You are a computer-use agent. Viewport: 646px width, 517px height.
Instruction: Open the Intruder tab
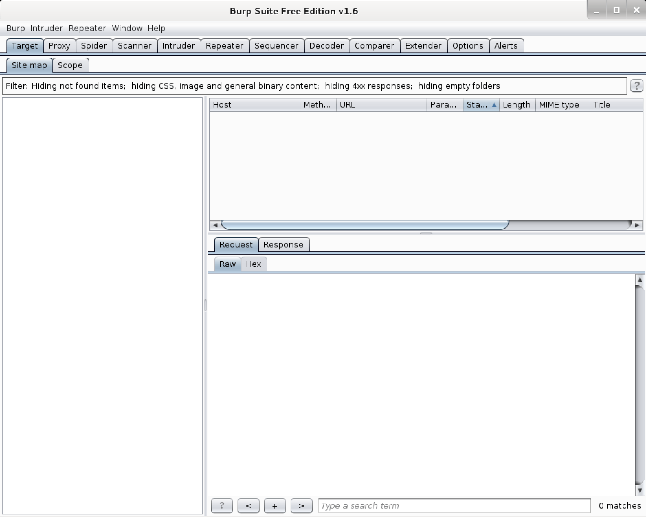click(x=178, y=46)
